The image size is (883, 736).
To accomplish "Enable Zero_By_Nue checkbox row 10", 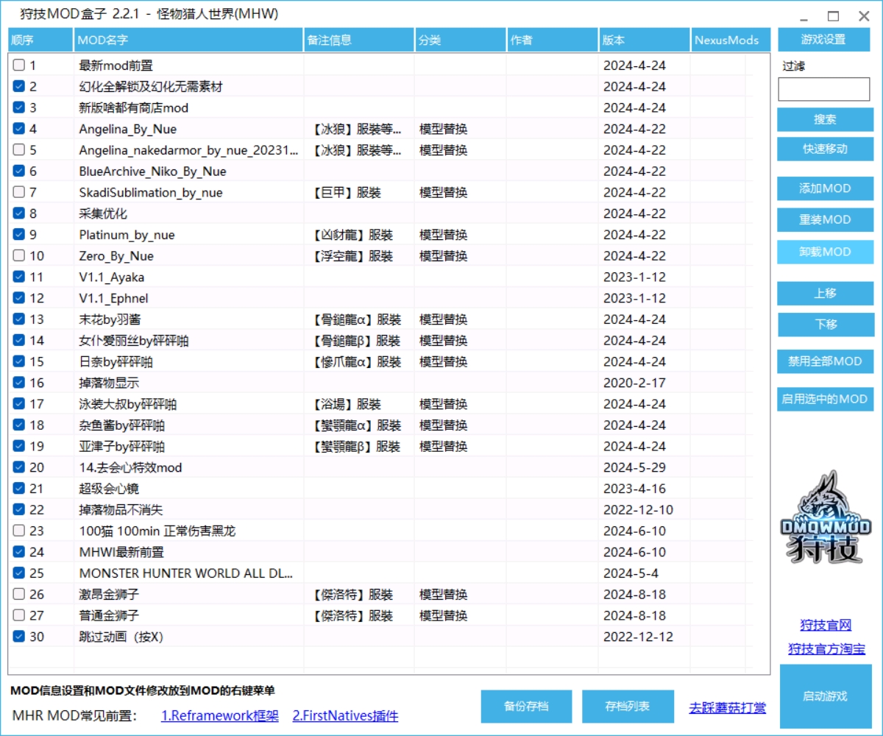I will click(19, 256).
